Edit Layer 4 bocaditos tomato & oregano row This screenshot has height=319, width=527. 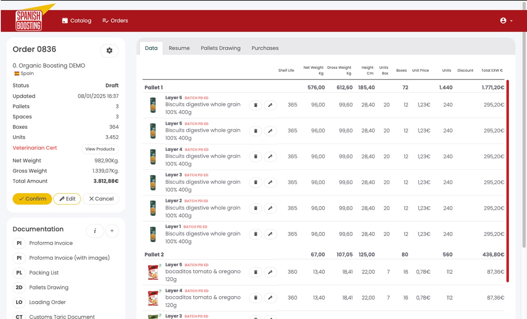point(270,298)
